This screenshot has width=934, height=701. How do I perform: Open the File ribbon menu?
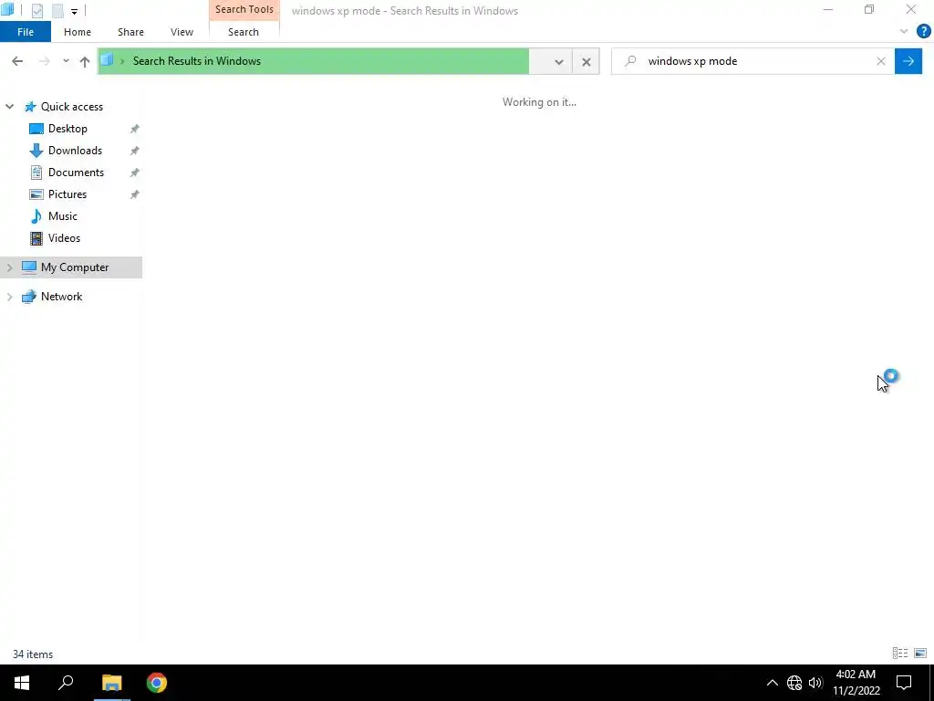tap(26, 32)
